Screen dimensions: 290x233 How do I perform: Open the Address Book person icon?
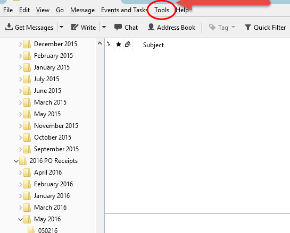[x=151, y=27]
